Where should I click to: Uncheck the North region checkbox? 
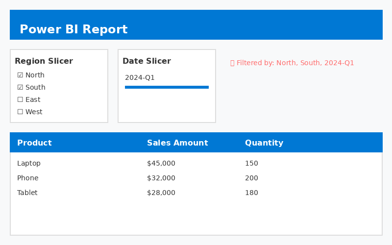coord(20,75)
